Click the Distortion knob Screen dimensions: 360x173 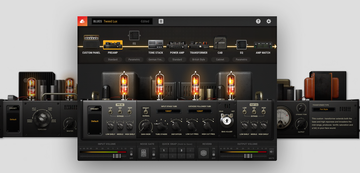tap(176, 127)
